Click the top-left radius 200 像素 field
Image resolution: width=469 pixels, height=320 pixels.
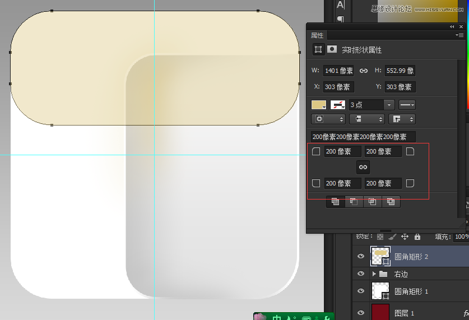pyautogui.click(x=343, y=151)
